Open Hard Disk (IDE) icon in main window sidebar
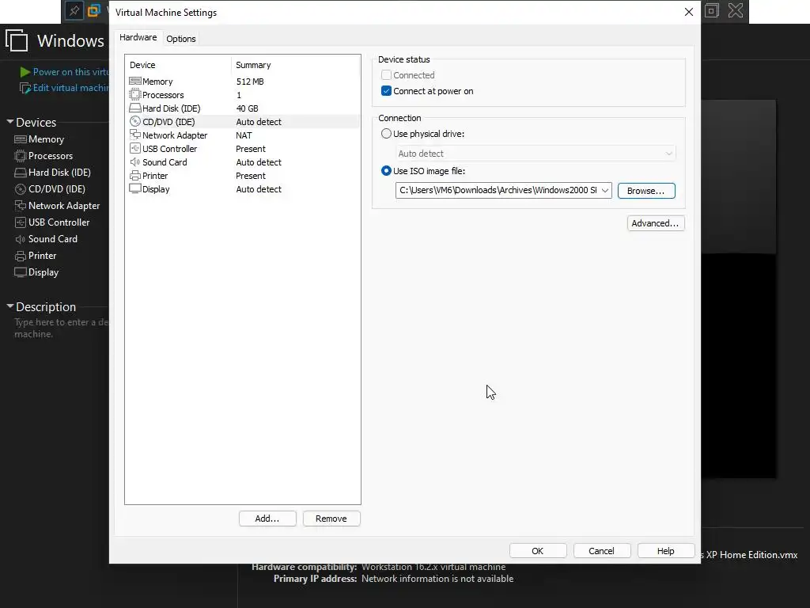 (x=20, y=172)
